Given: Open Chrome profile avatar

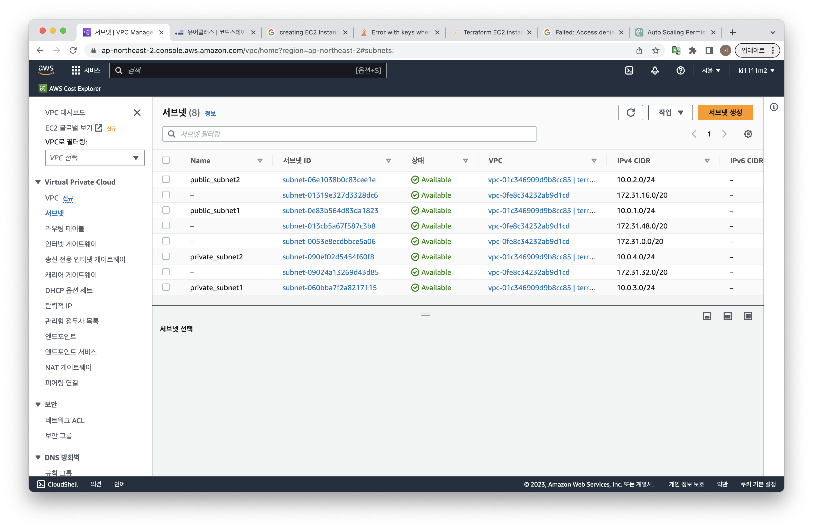Looking at the screenshot, I should [725, 51].
